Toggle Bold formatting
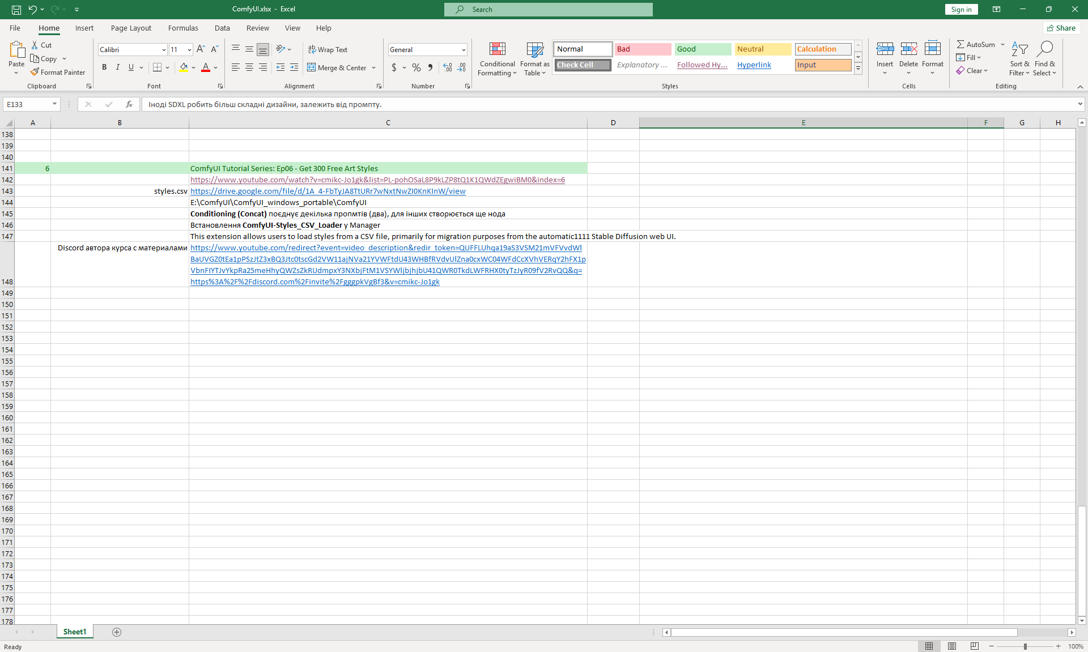The image size is (1088, 652). point(104,67)
